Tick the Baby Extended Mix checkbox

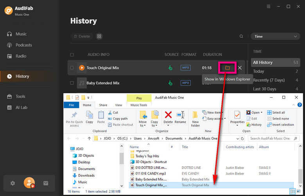[x=72, y=83]
